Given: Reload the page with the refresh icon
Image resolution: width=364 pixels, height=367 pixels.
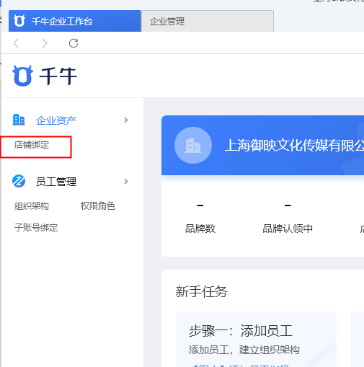Looking at the screenshot, I should point(74,43).
